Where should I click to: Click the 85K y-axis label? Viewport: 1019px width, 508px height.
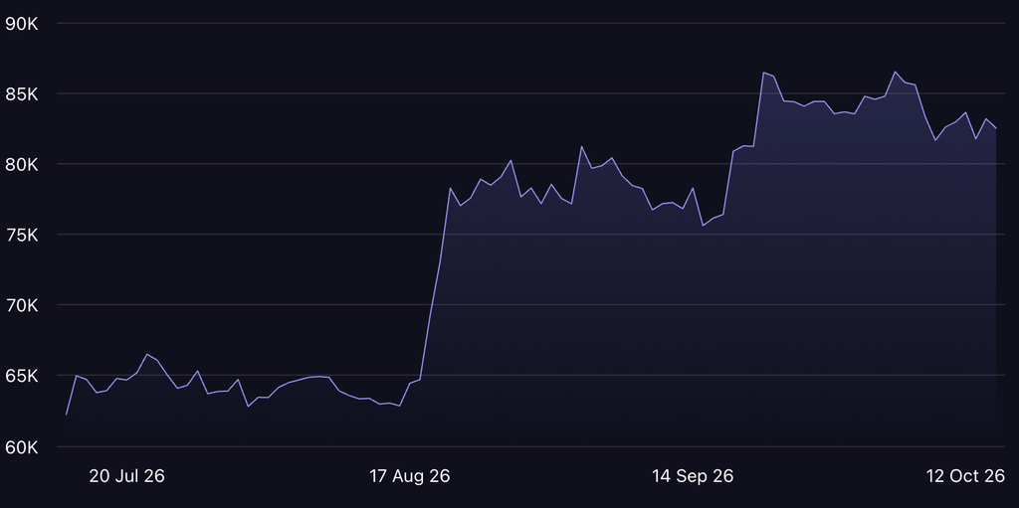pos(22,94)
